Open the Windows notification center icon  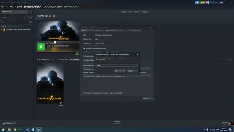[230, 129]
